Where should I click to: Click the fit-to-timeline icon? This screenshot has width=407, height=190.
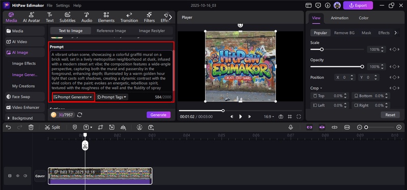coord(347,128)
